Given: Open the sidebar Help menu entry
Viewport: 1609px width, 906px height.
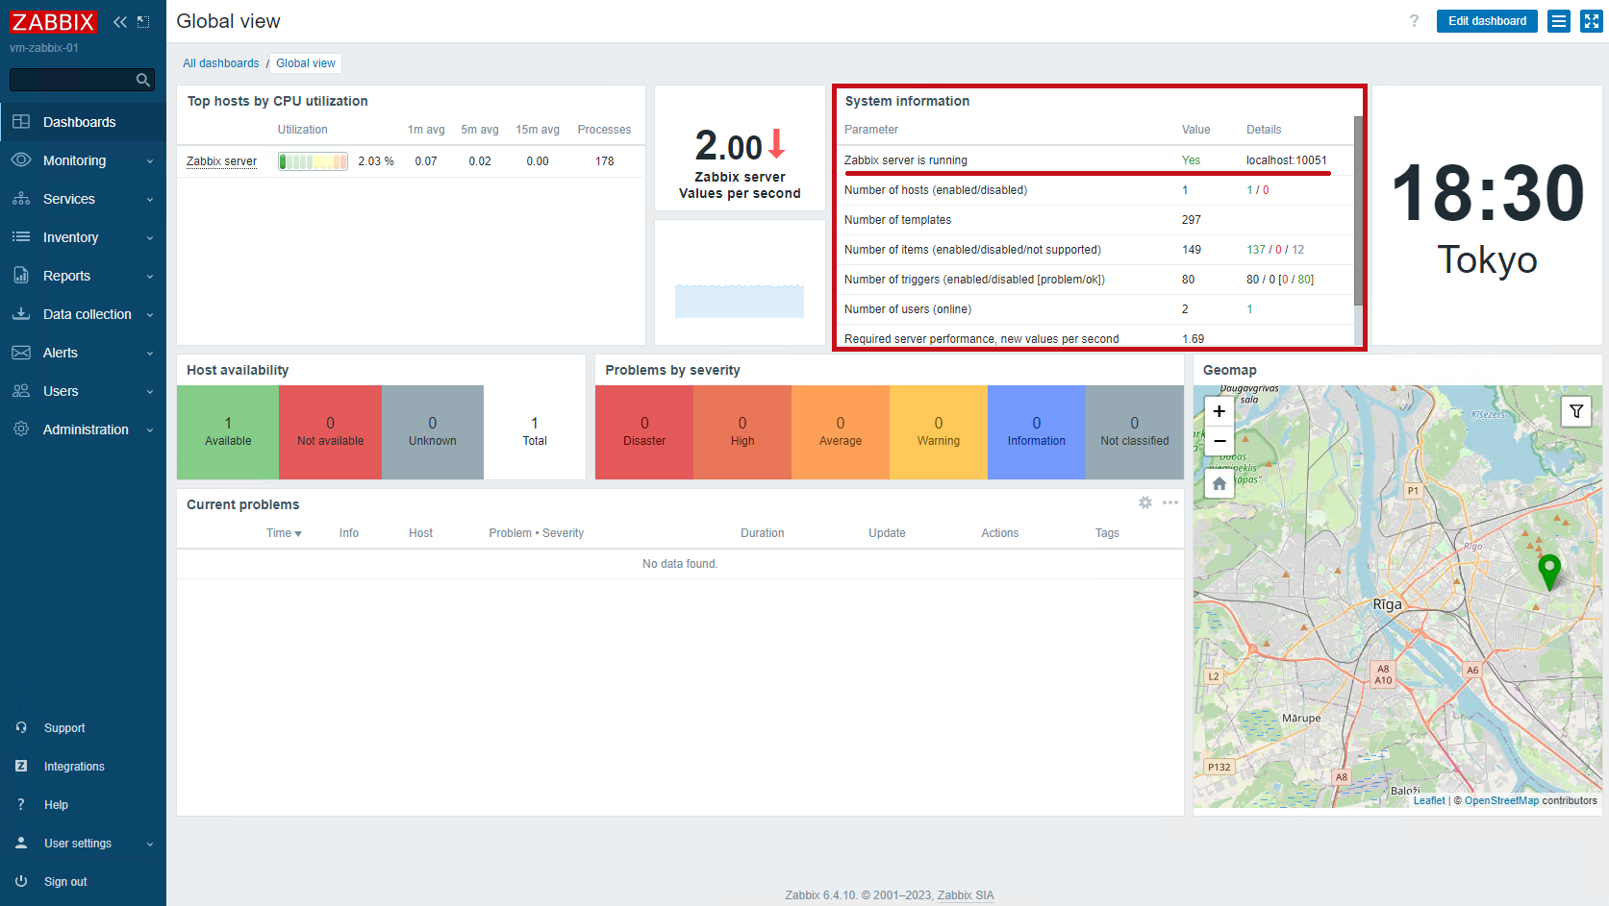Looking at the screenshot, I should click(x=83, y=805).
